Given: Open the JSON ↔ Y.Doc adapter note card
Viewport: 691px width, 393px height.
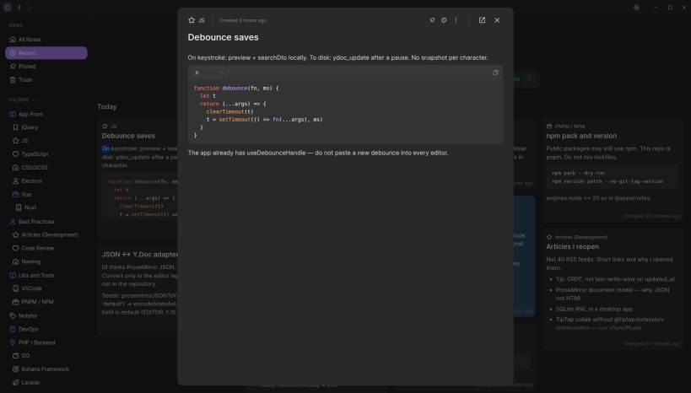Looking at the screenshot, I should 138,291.
